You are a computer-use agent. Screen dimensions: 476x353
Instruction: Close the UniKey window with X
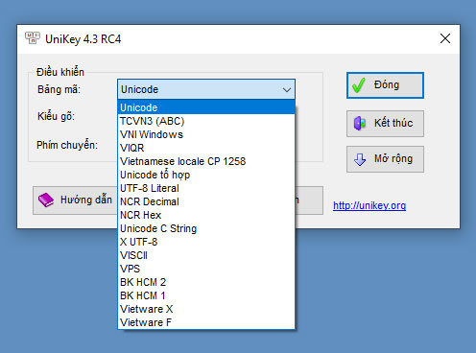point(445,38)
